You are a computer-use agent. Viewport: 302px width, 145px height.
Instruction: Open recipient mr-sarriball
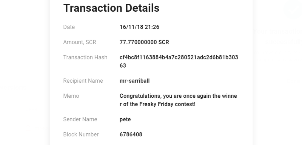[x=135, y=81]
